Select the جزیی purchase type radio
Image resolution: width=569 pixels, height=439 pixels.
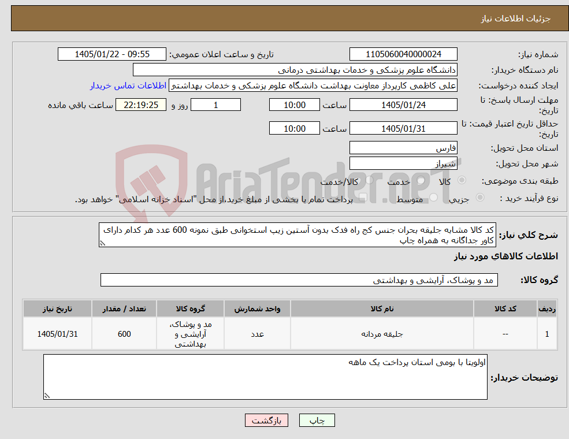479,198
